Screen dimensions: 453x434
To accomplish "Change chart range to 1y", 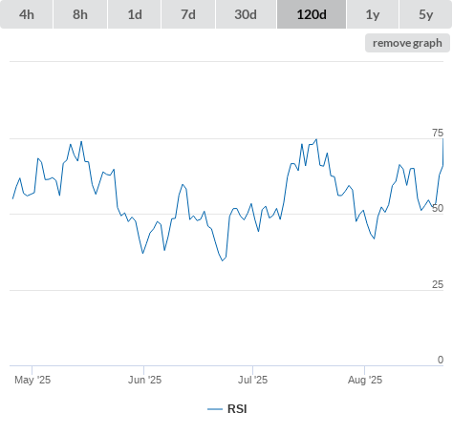I will (x=373, y=14).
